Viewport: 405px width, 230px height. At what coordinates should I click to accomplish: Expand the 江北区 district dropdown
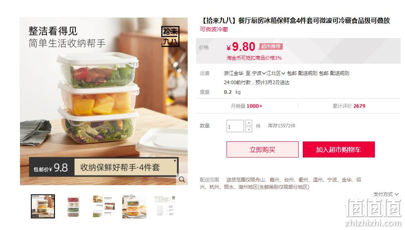click(x=275, y=73)
